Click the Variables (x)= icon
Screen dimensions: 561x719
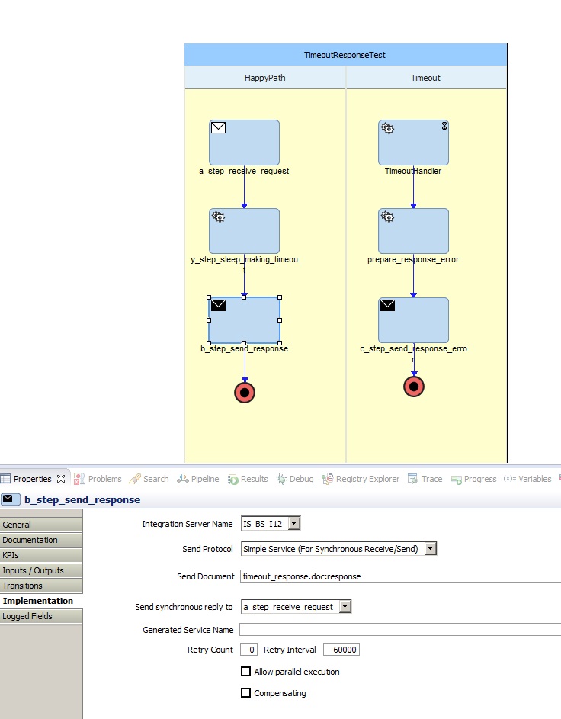tap(510, 479)
